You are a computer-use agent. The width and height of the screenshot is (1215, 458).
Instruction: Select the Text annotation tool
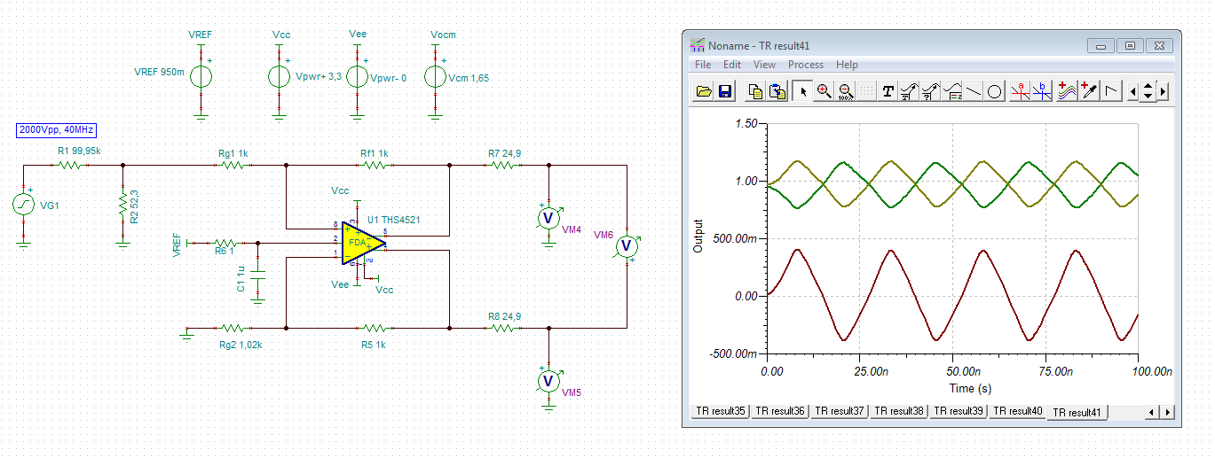888,90
